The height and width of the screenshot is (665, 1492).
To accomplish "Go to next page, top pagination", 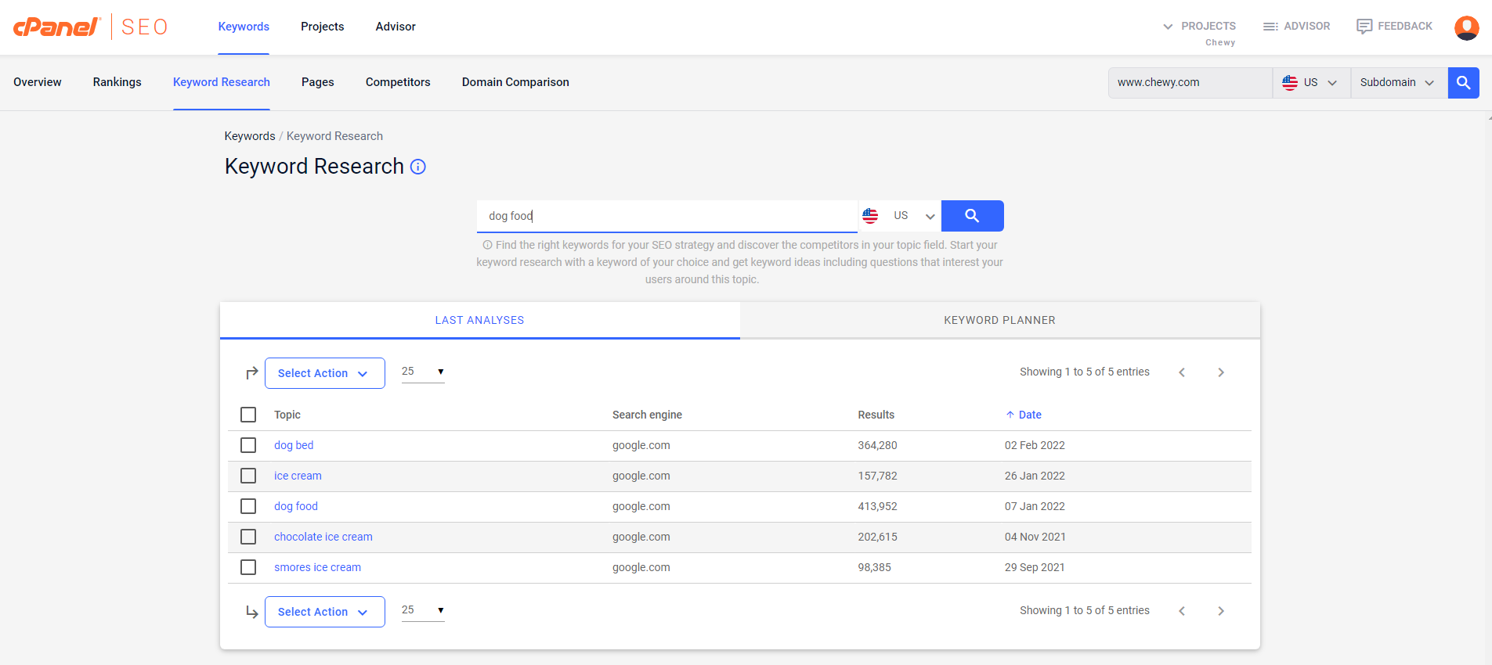I will click(1221, 372).
